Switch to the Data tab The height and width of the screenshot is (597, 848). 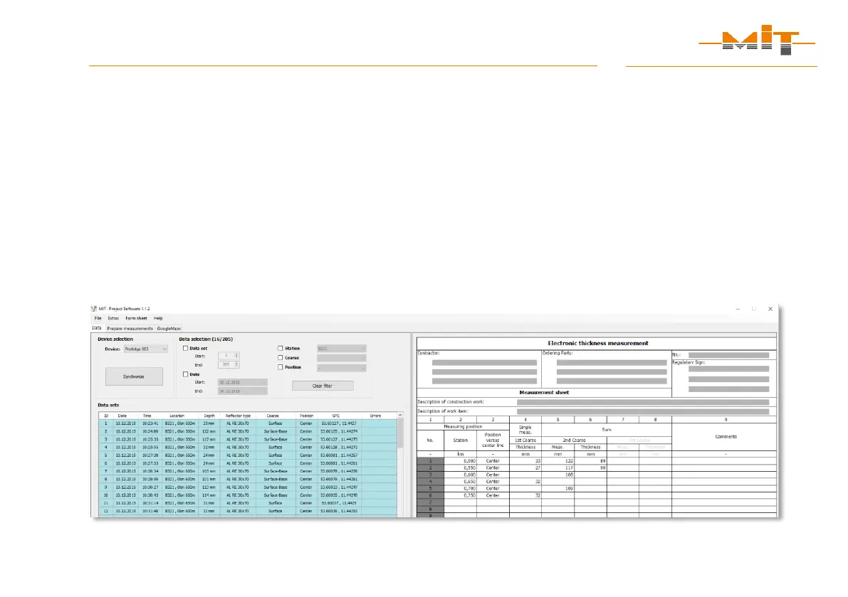96,328
